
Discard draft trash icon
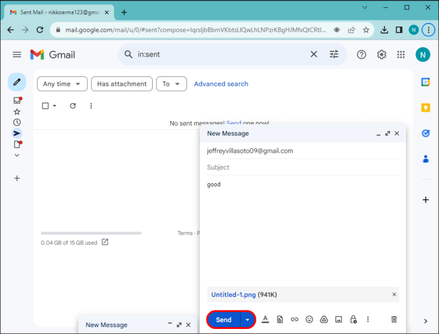[x=394, y=319]
